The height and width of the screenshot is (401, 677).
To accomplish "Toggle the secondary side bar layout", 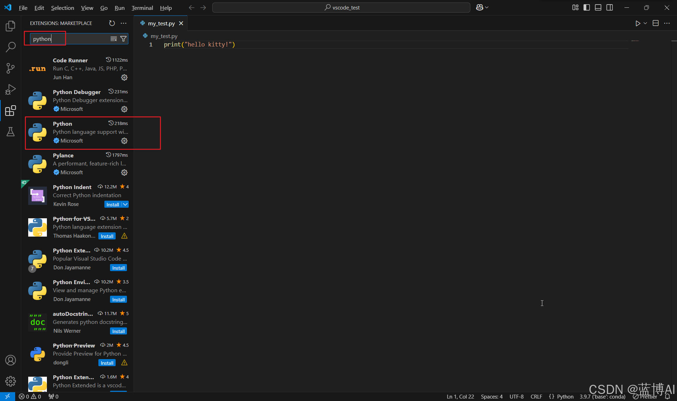I will (610, 7).
